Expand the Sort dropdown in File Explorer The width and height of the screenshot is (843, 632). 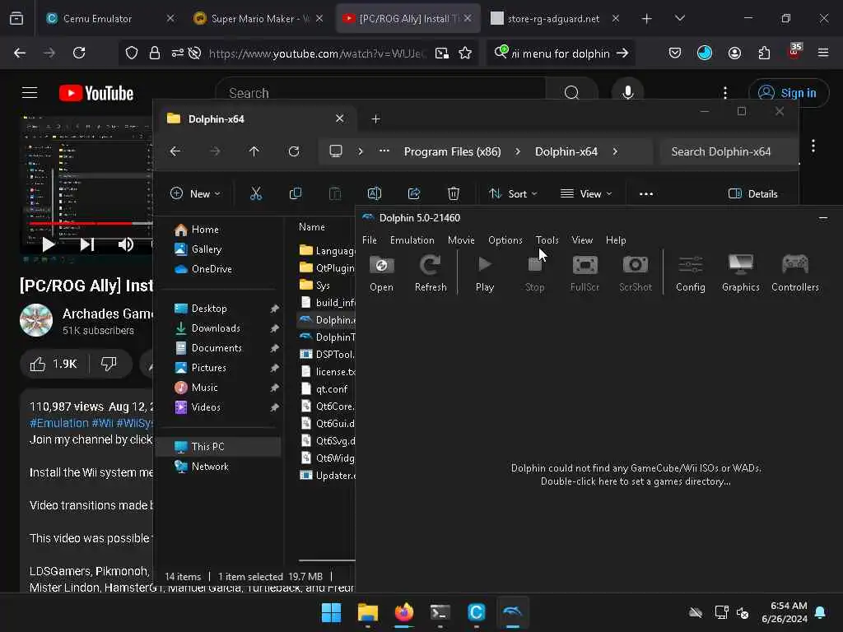pyautogui.click(x=513, y=193)
